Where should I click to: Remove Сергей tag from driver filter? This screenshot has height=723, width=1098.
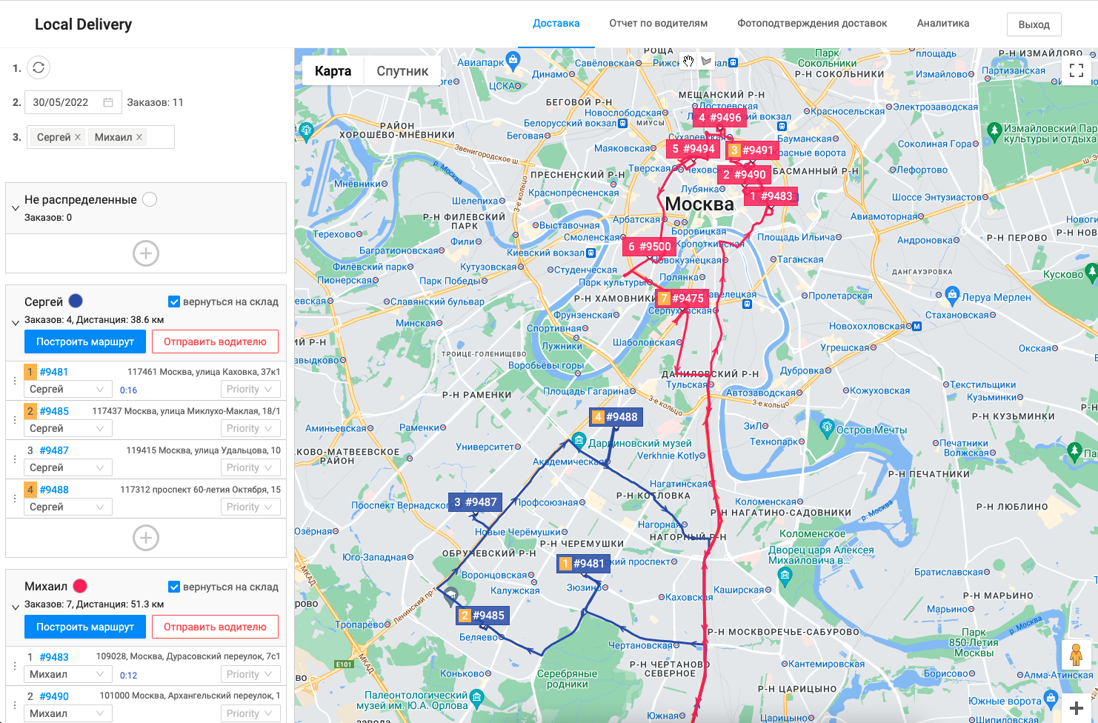point(78,137)
